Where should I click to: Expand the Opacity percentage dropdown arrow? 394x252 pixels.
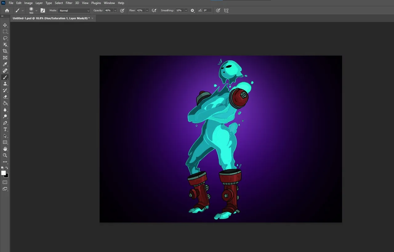click(115, 10)
